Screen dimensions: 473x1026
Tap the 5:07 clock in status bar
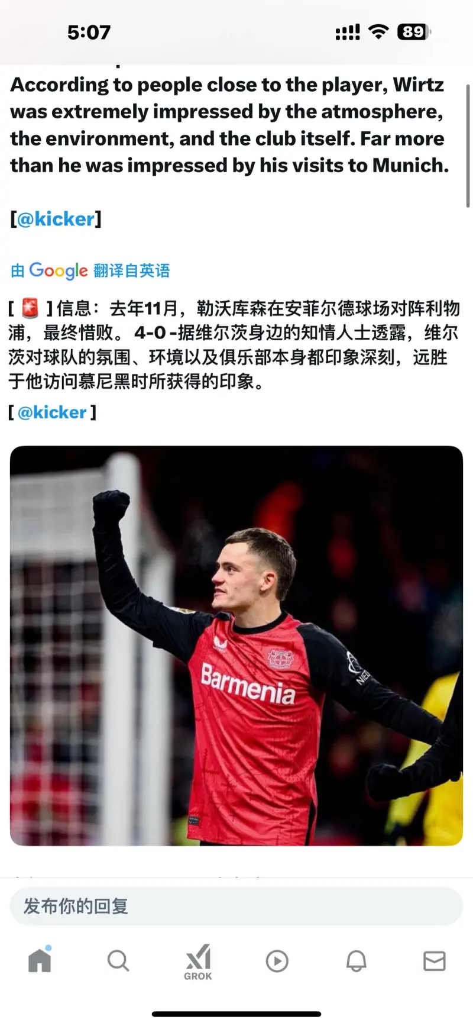coord(89,32)
